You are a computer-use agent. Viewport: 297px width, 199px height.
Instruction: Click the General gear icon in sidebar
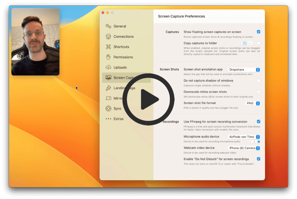(108, 26)
